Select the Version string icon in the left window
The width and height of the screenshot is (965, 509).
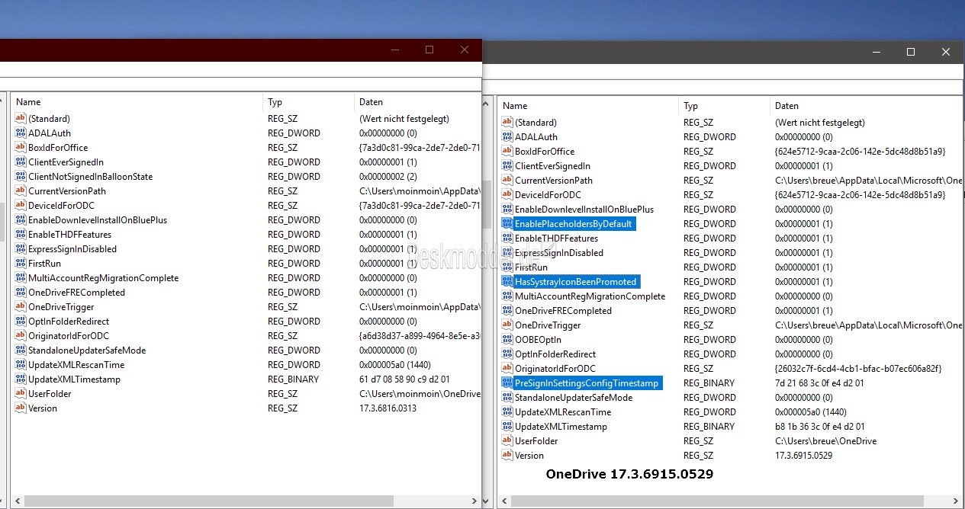20,408
